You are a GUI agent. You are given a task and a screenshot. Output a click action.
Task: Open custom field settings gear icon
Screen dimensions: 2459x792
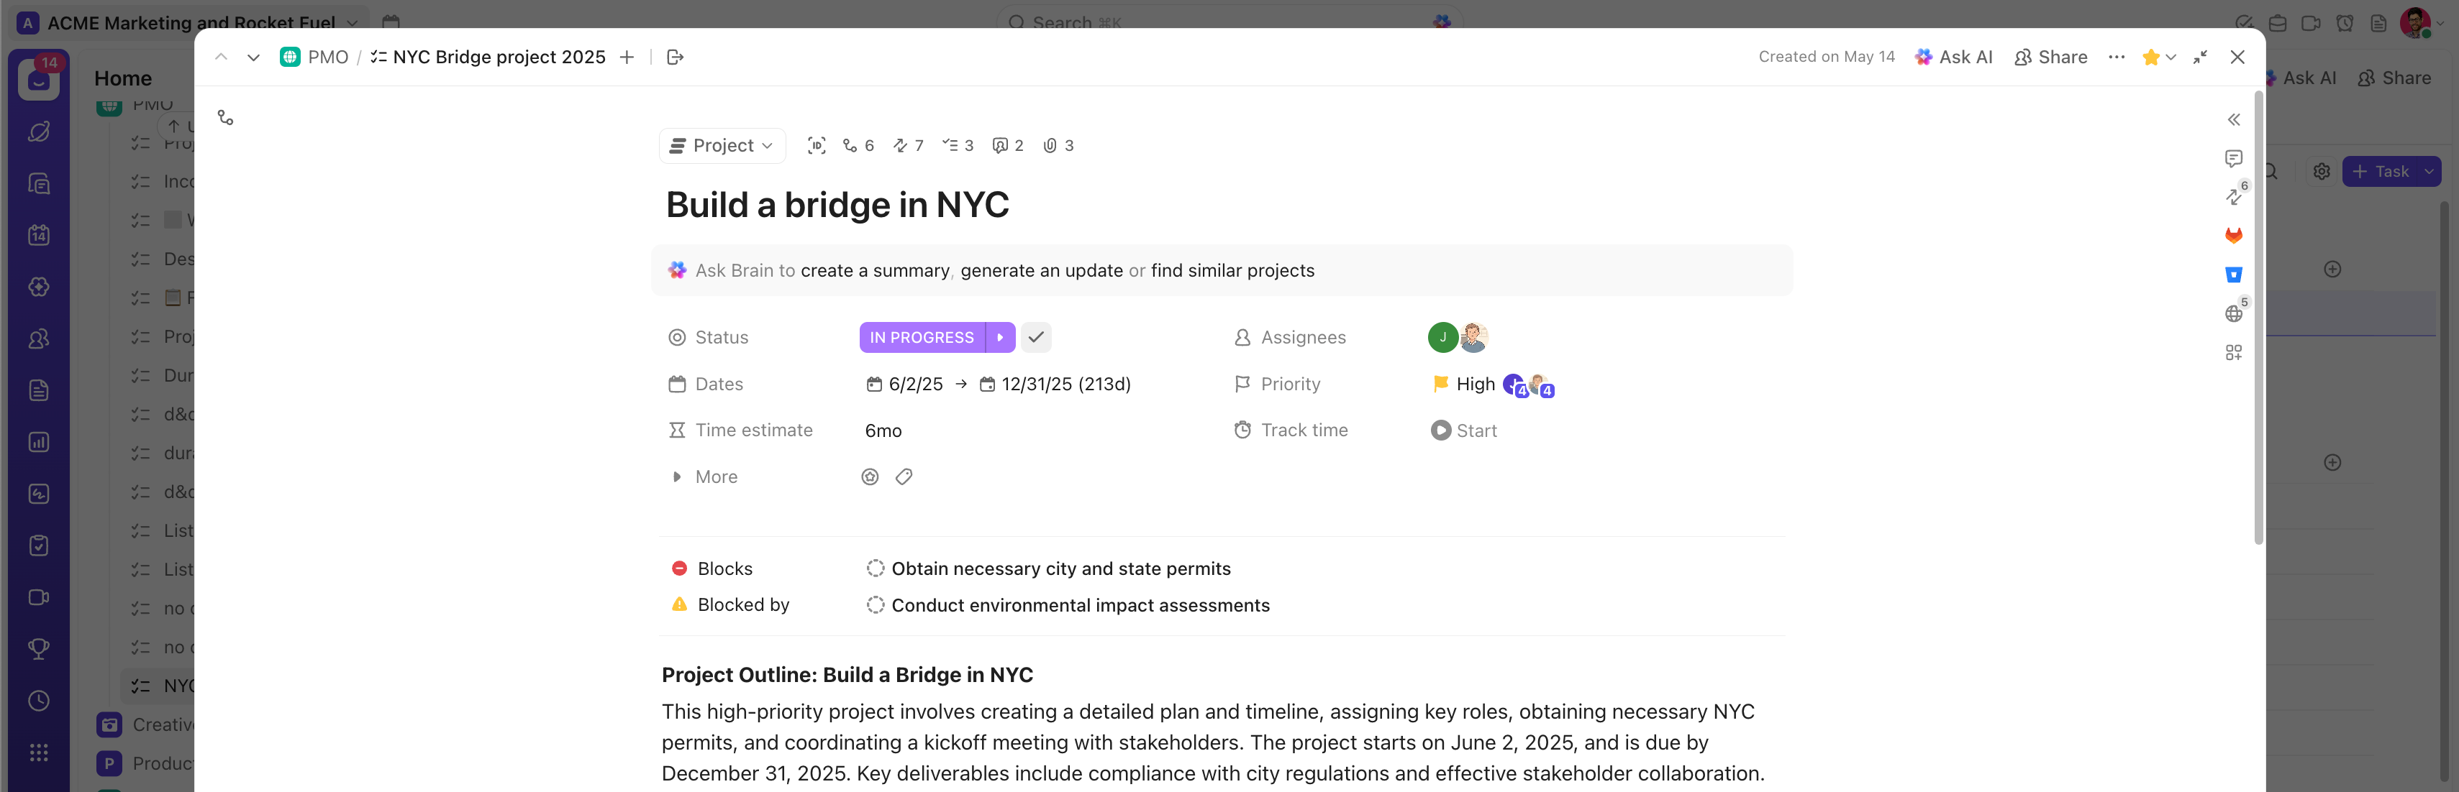tap(870, 476)
